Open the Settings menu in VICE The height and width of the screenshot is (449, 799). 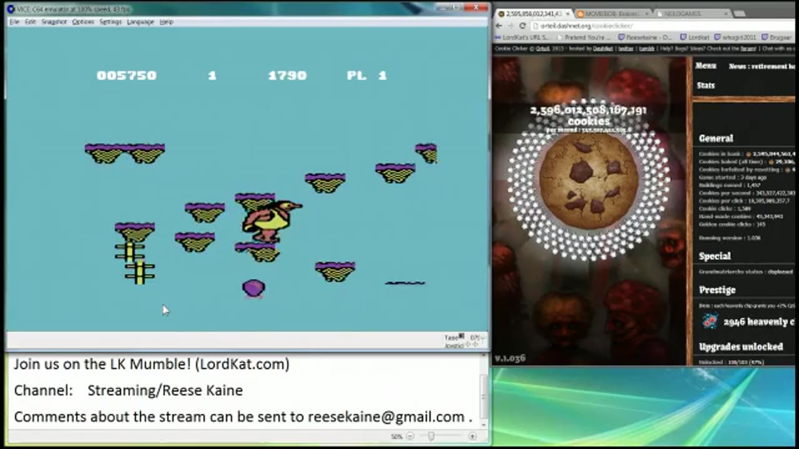coord(110,22)
